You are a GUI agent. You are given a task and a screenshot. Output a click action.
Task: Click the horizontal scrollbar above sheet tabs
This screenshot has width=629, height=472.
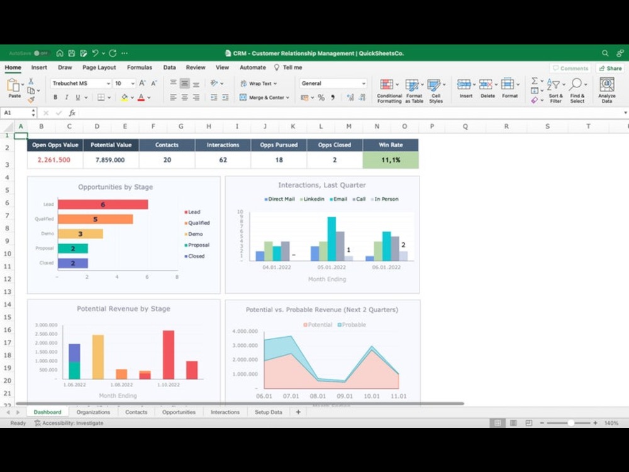pyautogui.click(x=240, y=403)
